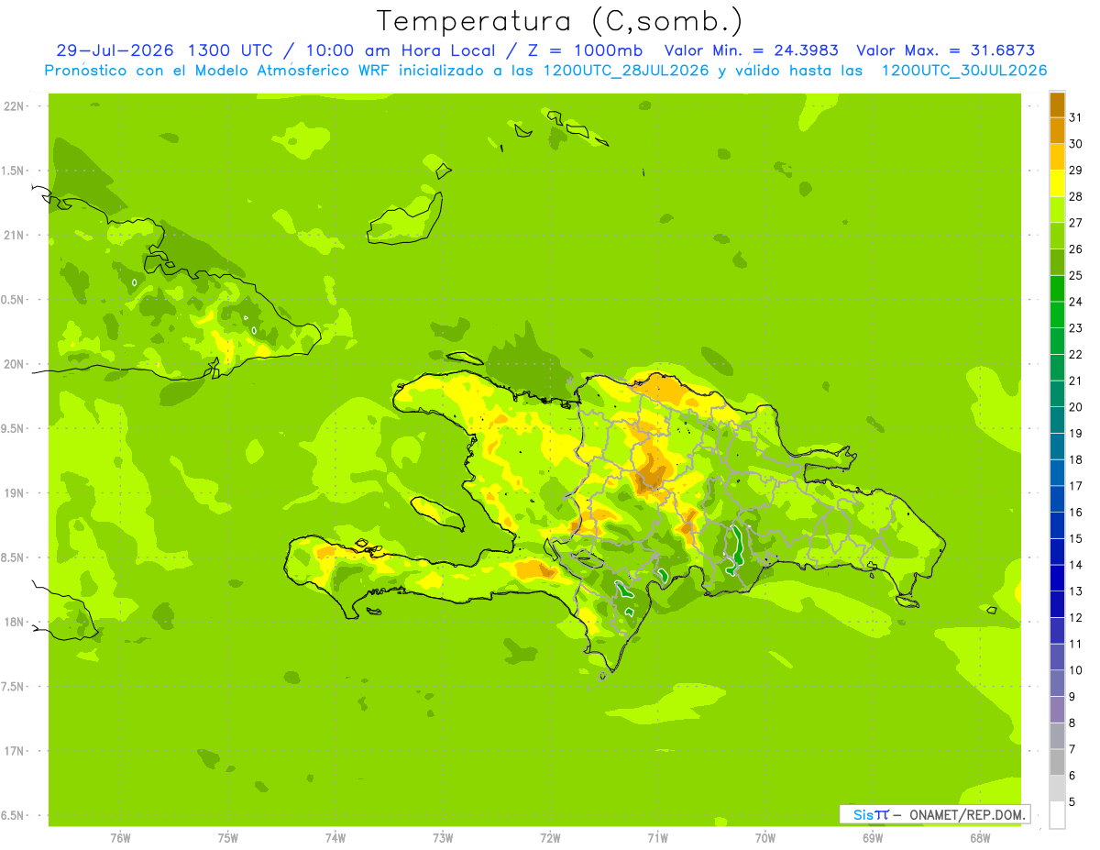Click the "1200UTC_30JUL2026" valid-until time
1100x850 pixels.
click(964, 71)
